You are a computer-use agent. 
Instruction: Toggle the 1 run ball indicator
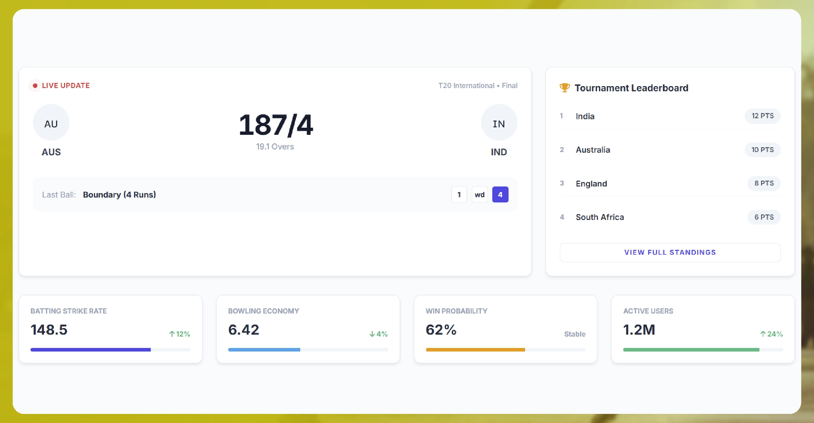(x=459, y=194)
